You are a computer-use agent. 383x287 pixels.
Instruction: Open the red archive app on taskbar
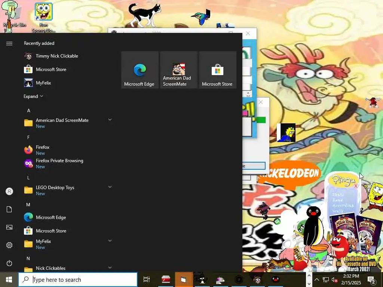point(166,280)
